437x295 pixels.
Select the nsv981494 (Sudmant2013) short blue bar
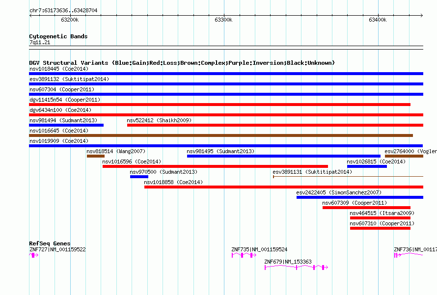(66, 125)
